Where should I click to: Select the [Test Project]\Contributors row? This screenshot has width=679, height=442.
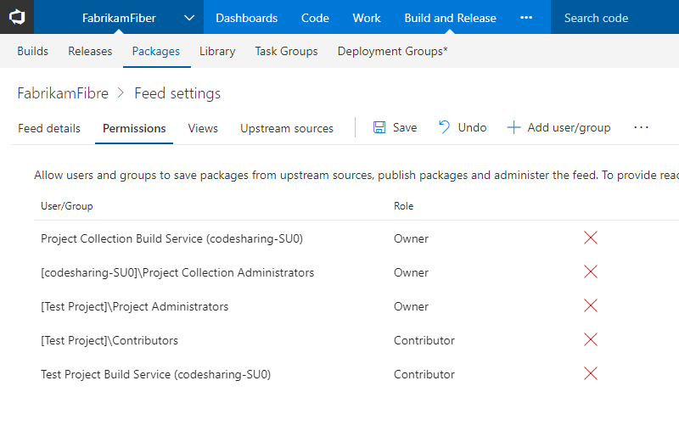(356, 340)
